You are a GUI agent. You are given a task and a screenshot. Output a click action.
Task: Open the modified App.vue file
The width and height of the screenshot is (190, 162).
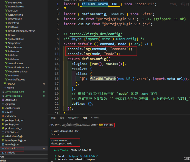click(x=11, y=83)
